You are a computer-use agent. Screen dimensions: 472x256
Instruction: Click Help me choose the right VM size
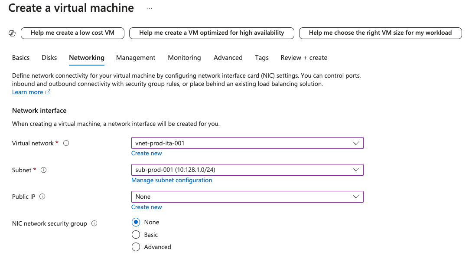(380, 33)
